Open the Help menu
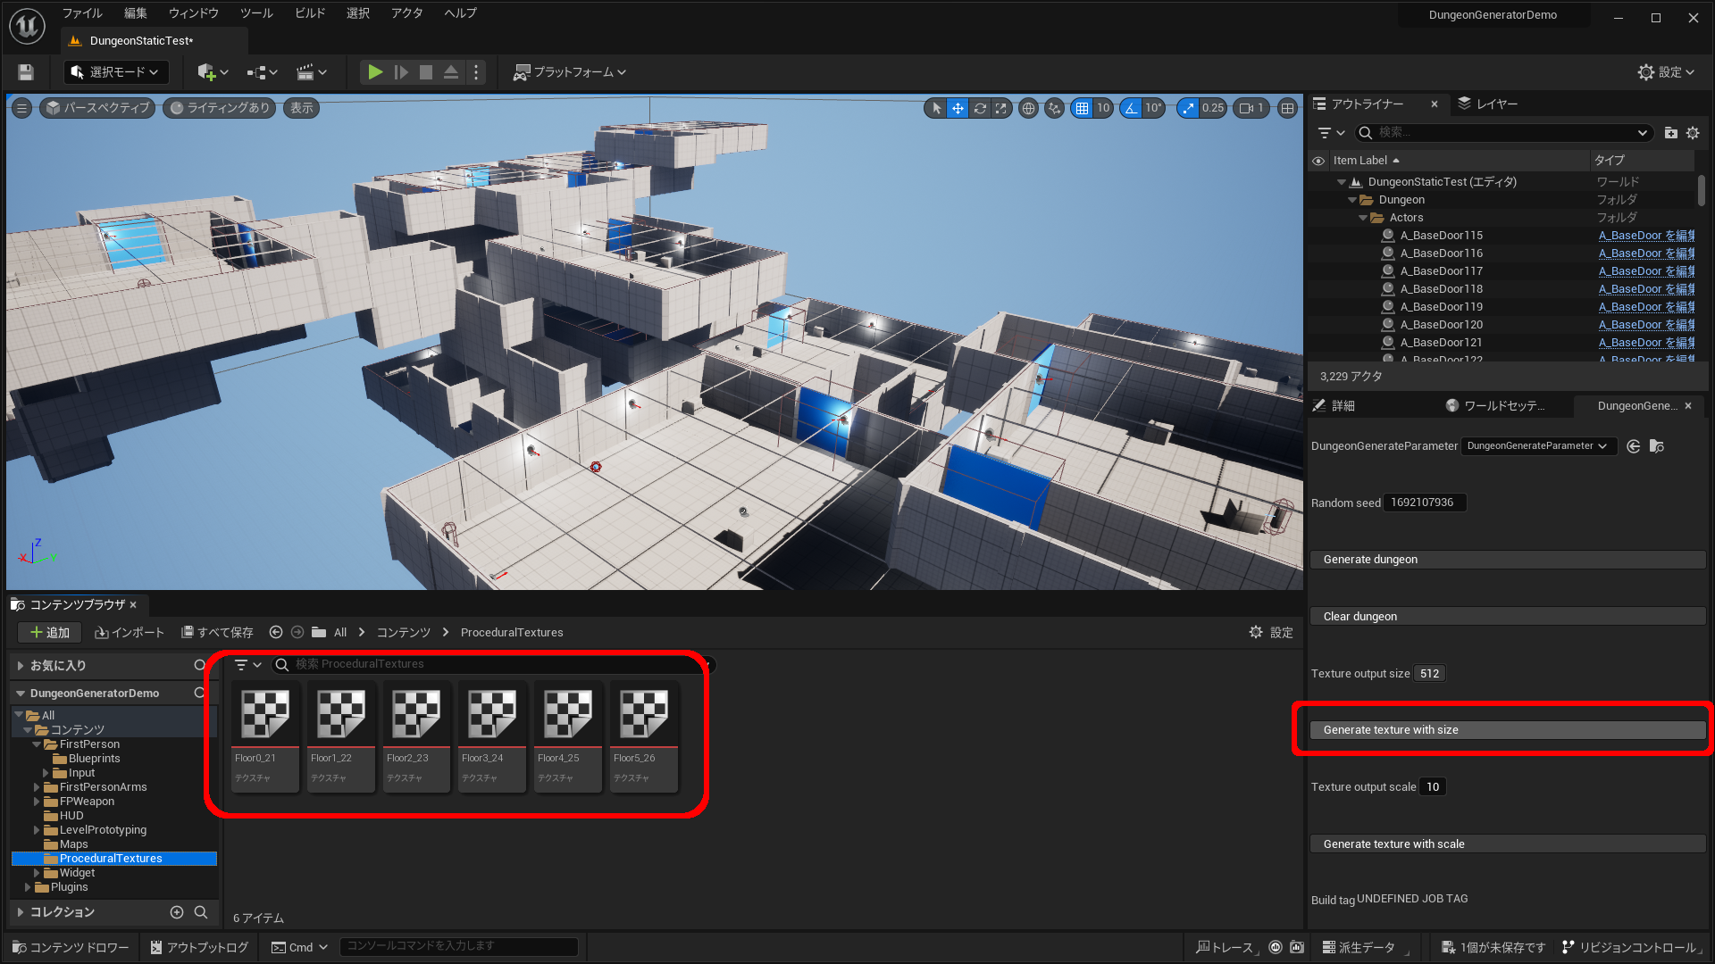Screen dimensions: 1715x964 point(460,13)
